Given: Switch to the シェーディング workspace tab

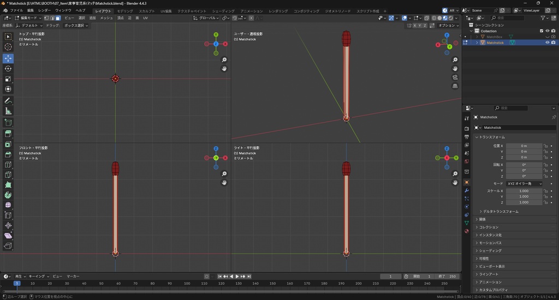Looking at the screenshot, I should [223, 11].
